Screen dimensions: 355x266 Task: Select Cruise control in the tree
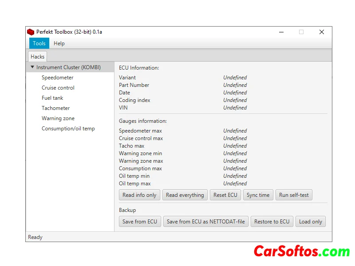point(58,88)
